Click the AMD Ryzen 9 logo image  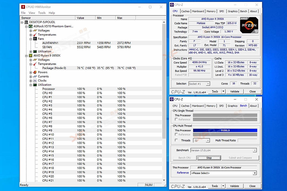[x=249, y=25]
